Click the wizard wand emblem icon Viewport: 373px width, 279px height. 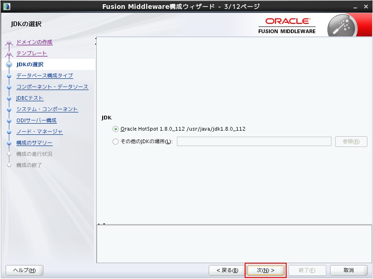pyautogui.click(x=342, y=26)
